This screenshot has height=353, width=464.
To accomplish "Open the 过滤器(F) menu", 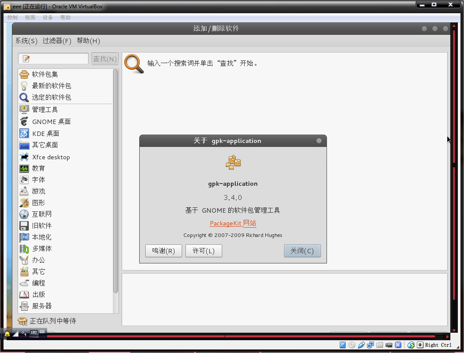I will pos(57,41).
